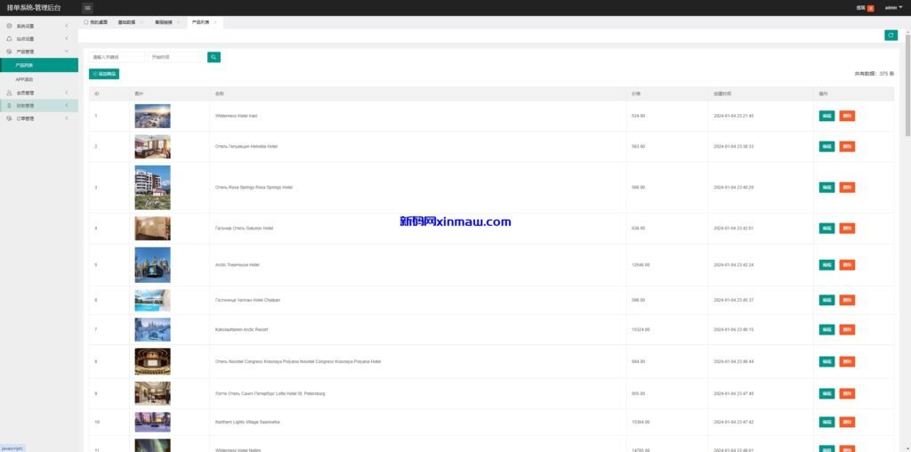Click the orange withdrawal notification badge
The height and width of the screenshot is (452, 911).
tap(870, 8)
